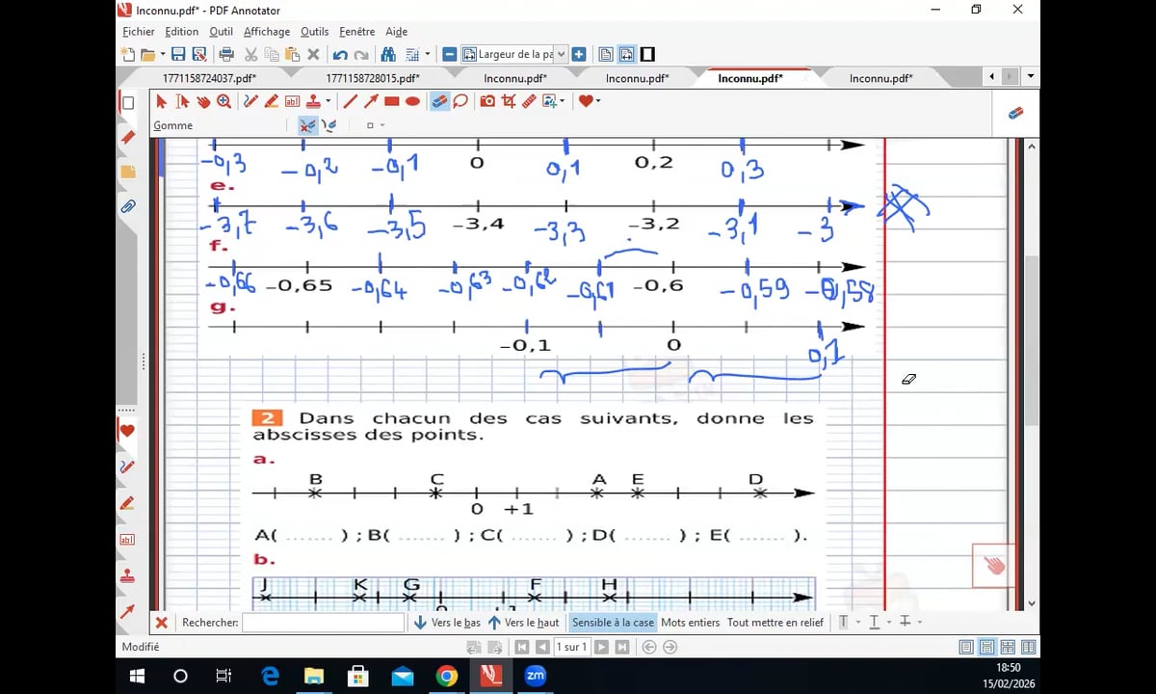Viewport: 1156px width, 694px height.
Task: Pick the Pen annotation tool
Action: [x=250, y=101]
